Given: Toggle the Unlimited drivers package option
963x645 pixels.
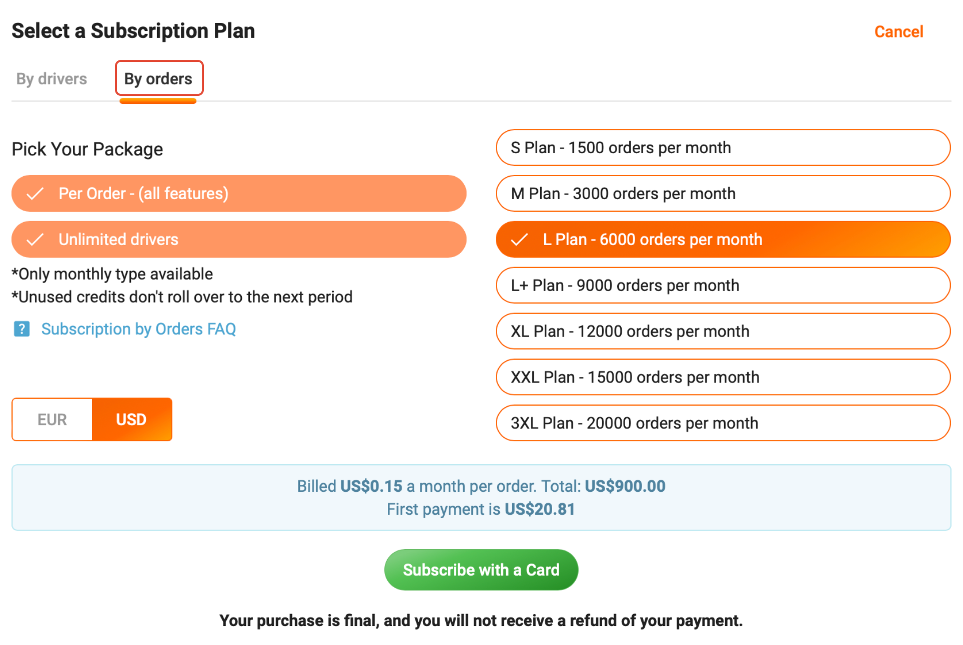Looking at the screenshot, I should point(238,240).
